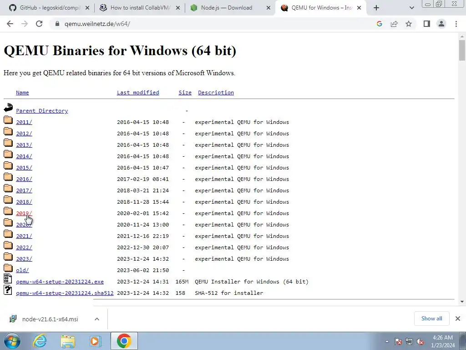The image size is (466, 350).
Task: Sort listing by Description column
Action: pos(216,93)
